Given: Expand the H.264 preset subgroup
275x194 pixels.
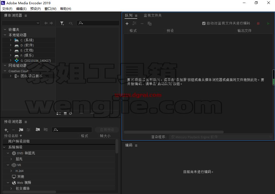Looking at the screenshot, I should tap(11, 171).
